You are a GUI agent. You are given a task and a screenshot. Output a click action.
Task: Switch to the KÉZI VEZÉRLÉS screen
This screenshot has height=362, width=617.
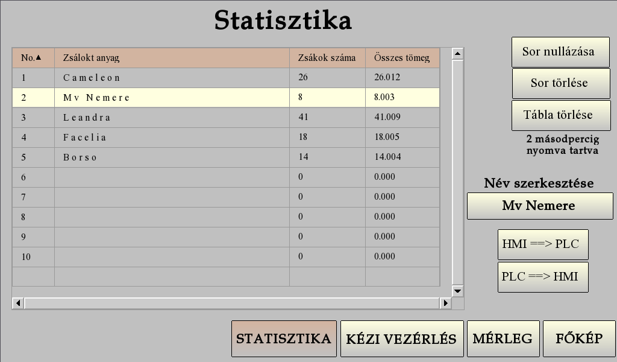402,338
